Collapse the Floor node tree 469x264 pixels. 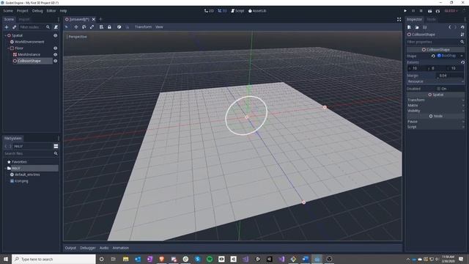pos(8,48)
